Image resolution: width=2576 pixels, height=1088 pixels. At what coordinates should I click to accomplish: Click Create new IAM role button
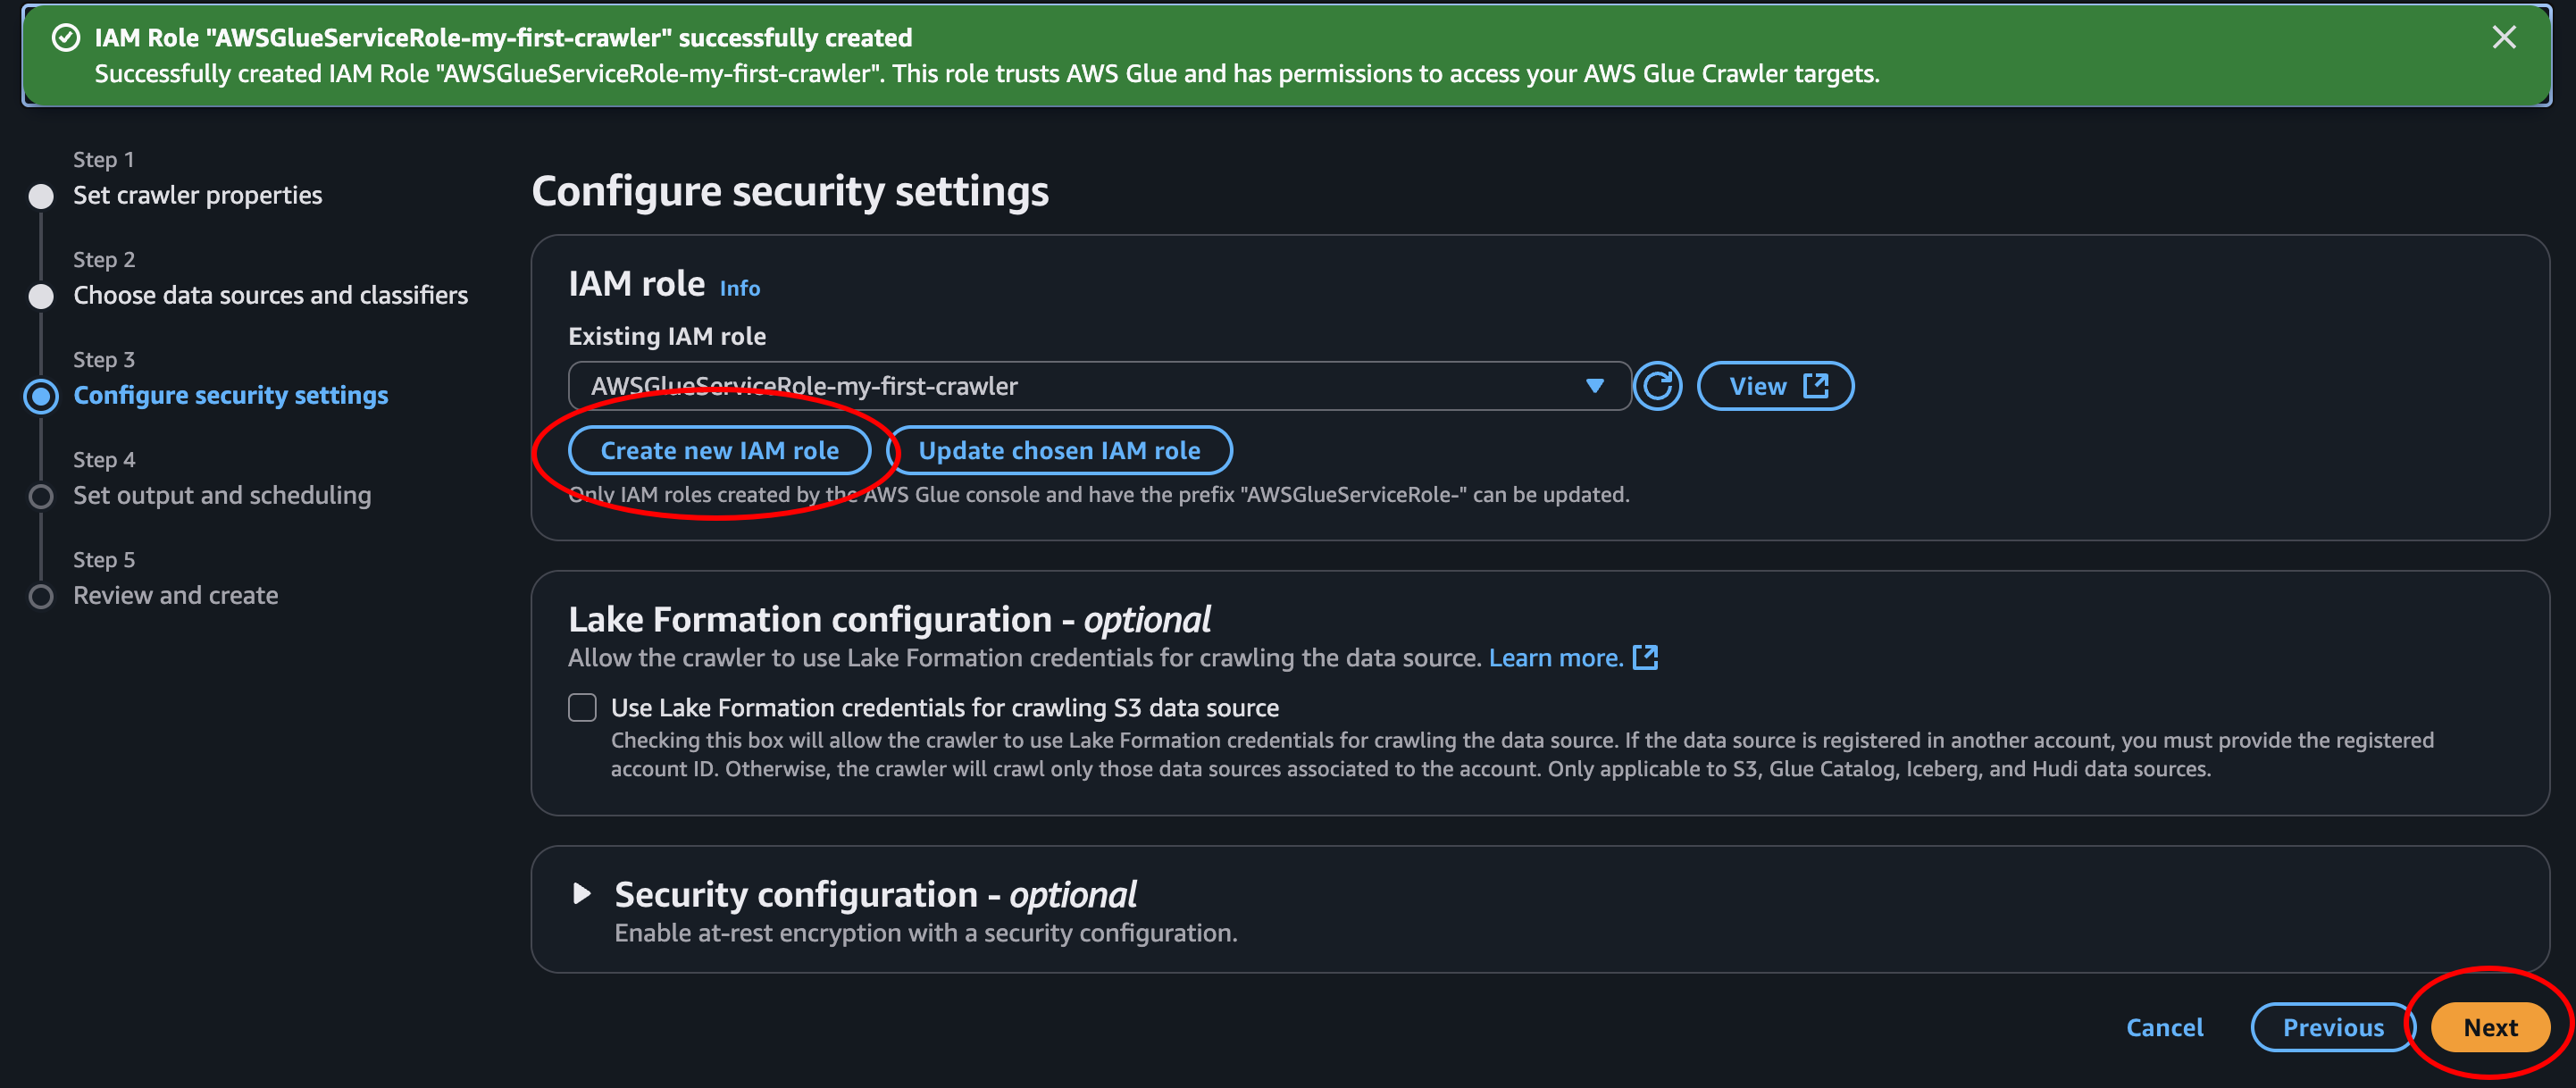[x=719, y=451]
